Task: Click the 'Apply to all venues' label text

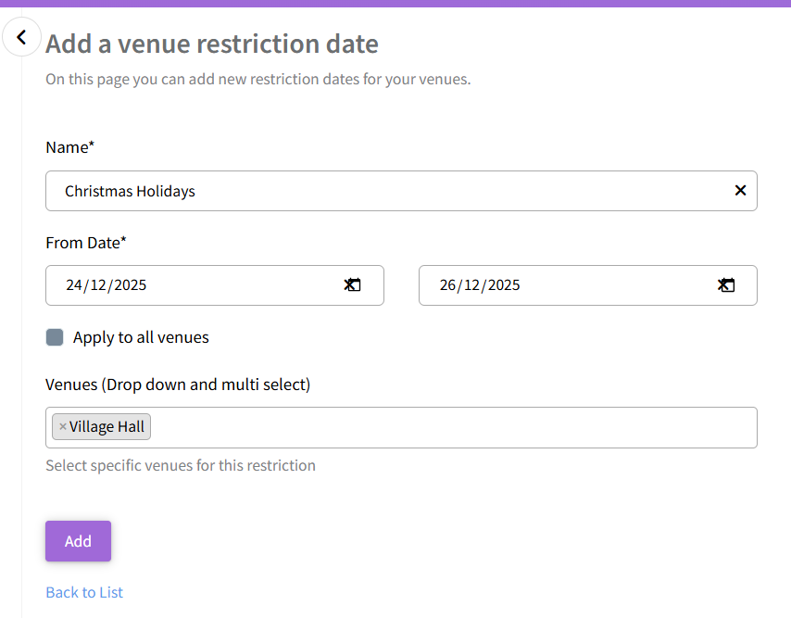Action: coord(141,337)
